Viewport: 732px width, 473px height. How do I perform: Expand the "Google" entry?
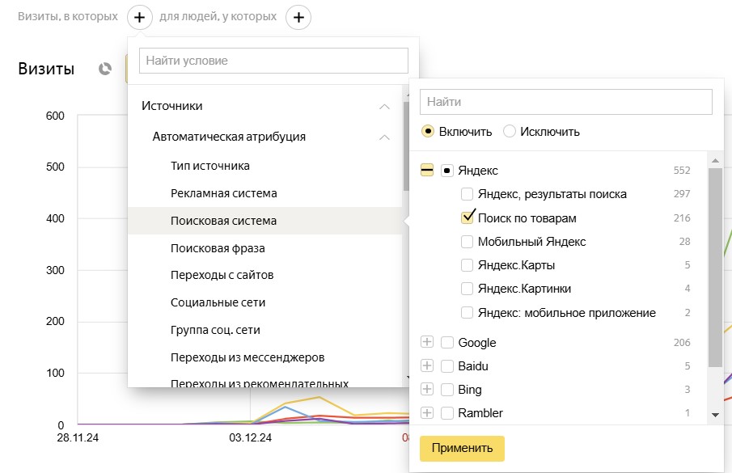(x=426, y=342)
